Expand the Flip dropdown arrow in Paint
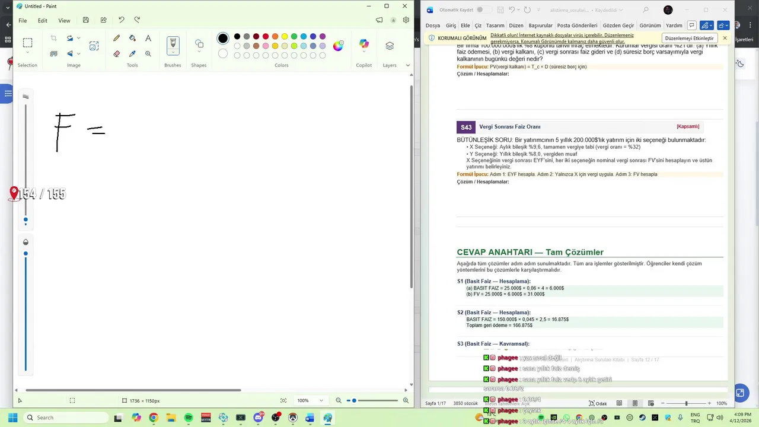 click(78, 53)
